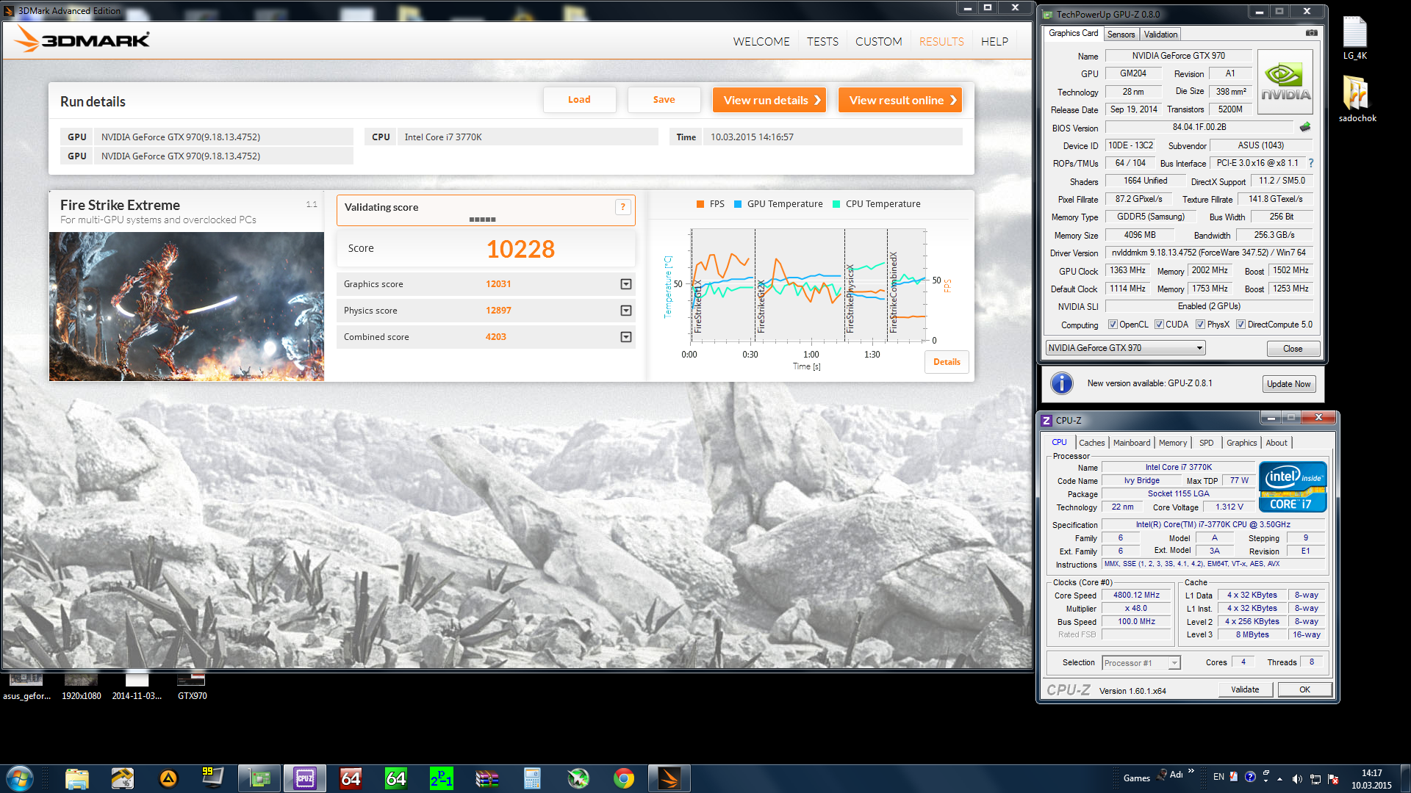Open the Mainboard tab in CPU-Z

pos(1131,443)
